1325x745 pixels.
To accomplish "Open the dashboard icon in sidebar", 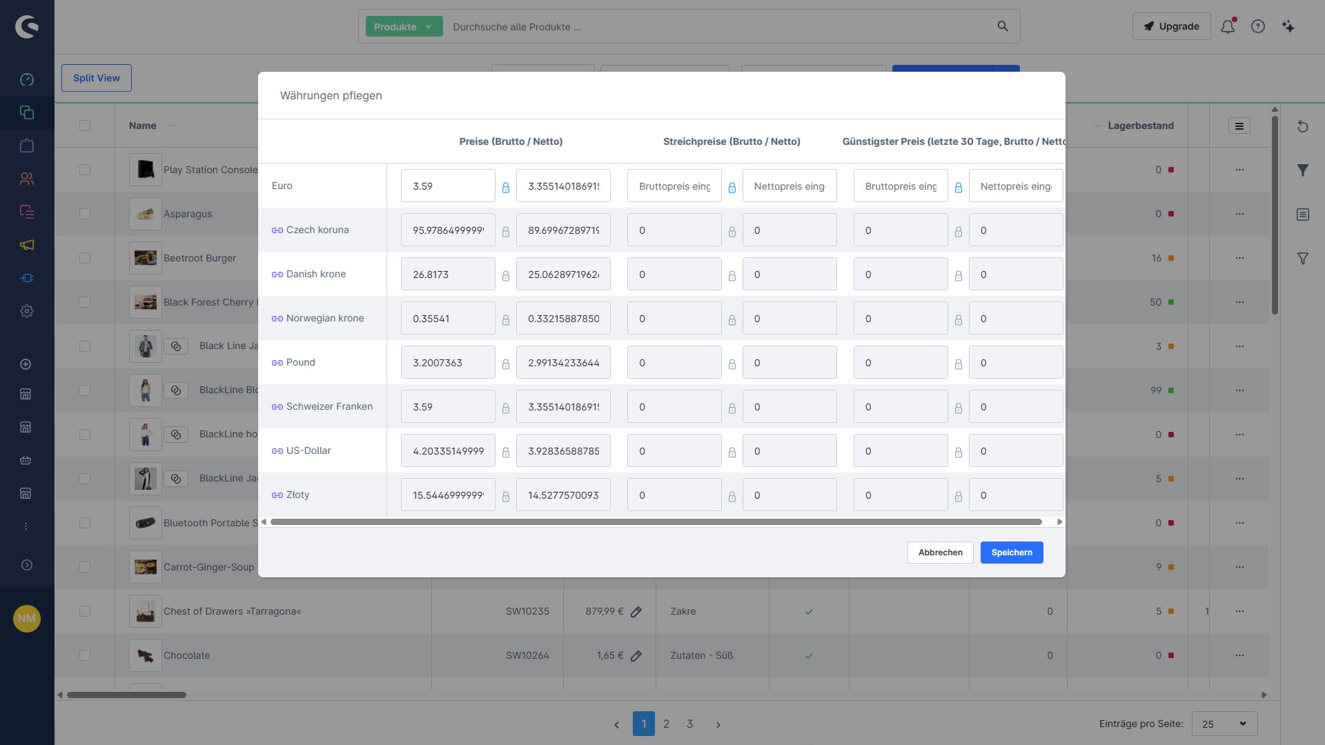I will tap(27, 79).
